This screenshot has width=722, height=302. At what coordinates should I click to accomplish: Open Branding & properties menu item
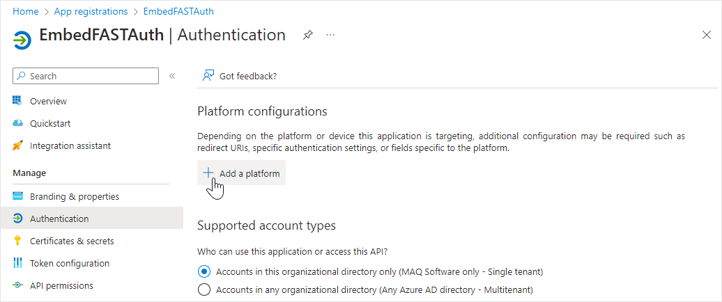tap(74, 196)
